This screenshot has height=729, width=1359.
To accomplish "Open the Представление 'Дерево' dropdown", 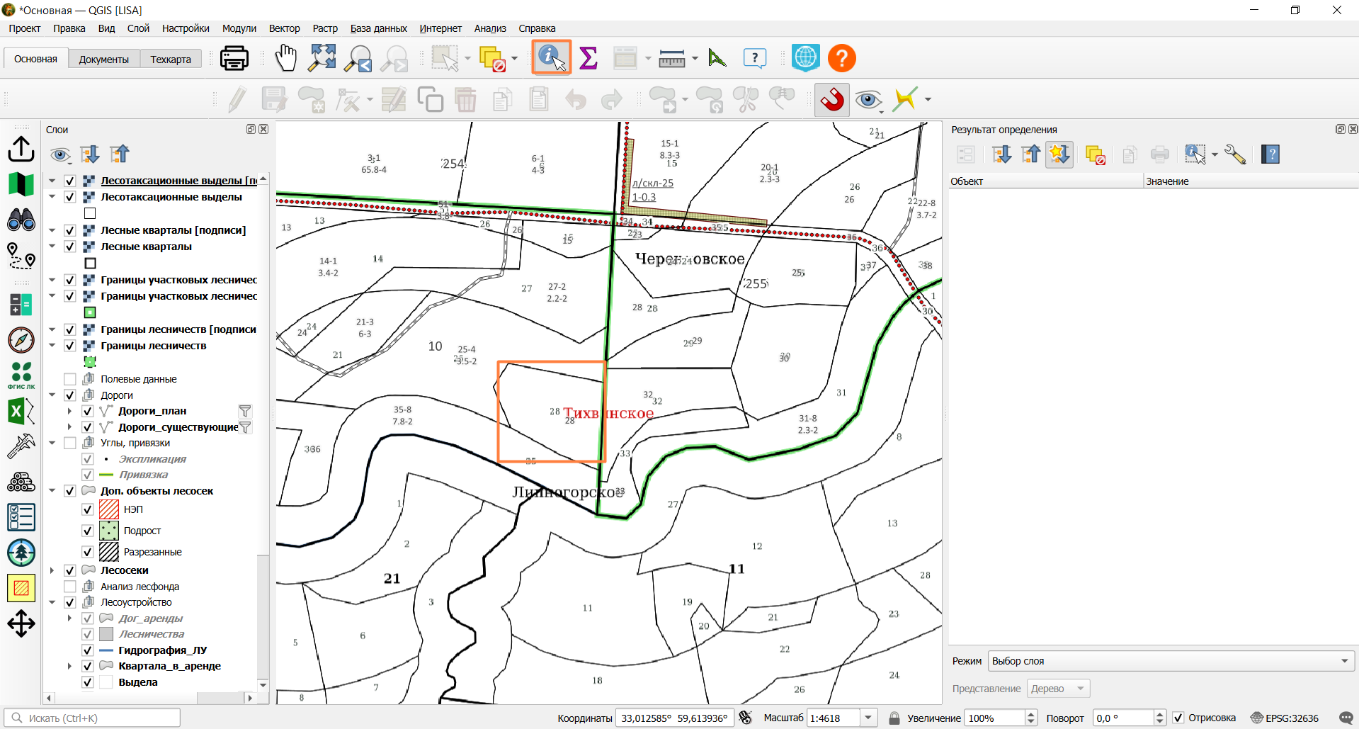I will [1058, 689].
